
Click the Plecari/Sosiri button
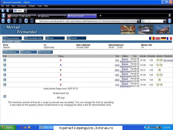(x=12, y=38)
